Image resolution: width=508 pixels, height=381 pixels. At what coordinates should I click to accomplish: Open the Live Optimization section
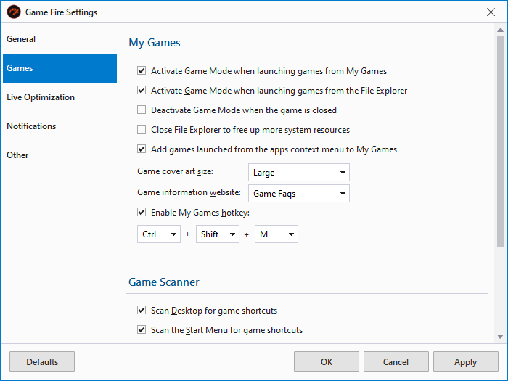pyautogui.click(x=58, y=97)
